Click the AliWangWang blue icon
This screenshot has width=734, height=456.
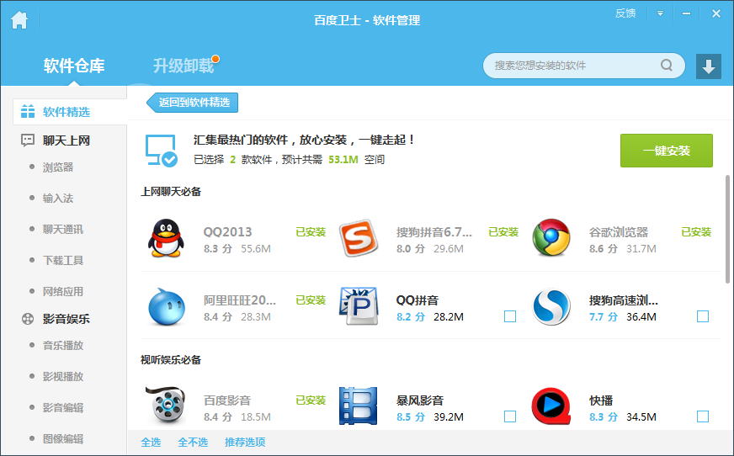(165, 307)
